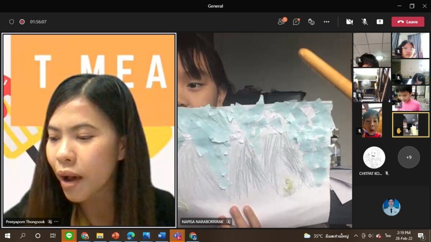Open PowerPoint from the taskbar
Image resolution: width=431 pixels, height=242 pixels.
[115, 236]
